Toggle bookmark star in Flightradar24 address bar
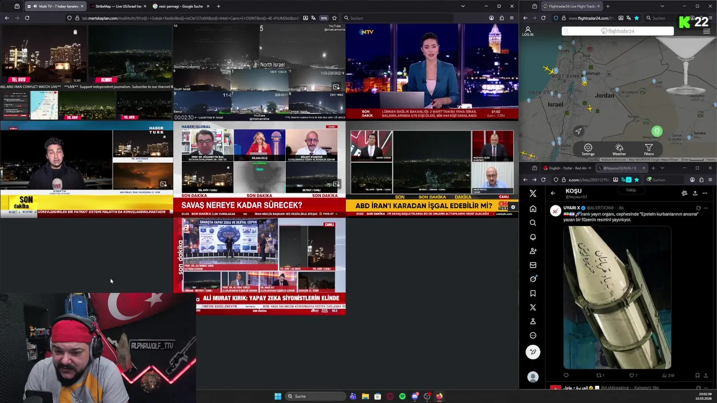Image resolution: width=717 pixels, height=403 pixels. click(636, 18)
